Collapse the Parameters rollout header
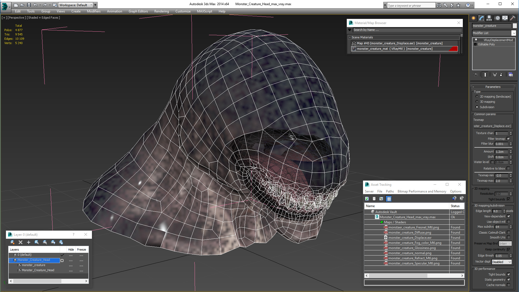The image size is (519, 292). coord(493,87)
